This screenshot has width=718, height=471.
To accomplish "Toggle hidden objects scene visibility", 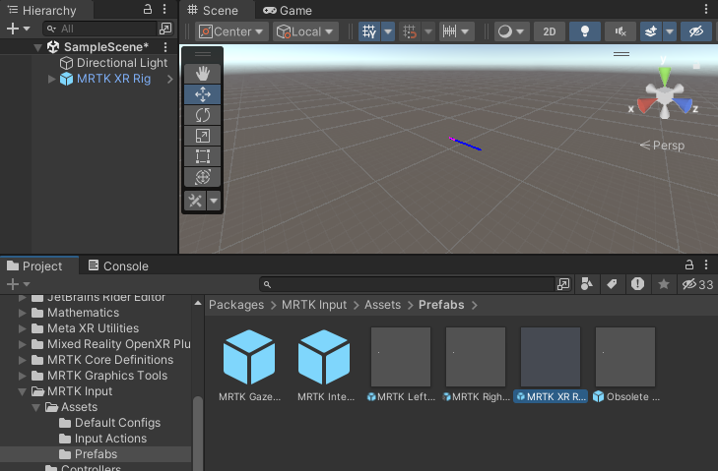I will click(696, 31).
